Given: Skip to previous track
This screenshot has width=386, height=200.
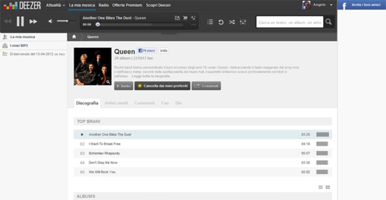Looking at the screenshot, I should tap(8, 22).
